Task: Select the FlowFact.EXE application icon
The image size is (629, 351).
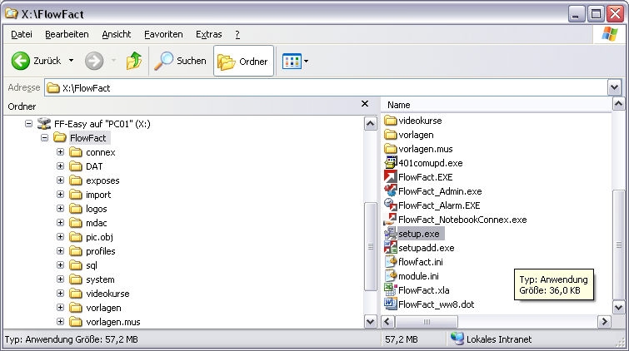Action: coord(391,176)
